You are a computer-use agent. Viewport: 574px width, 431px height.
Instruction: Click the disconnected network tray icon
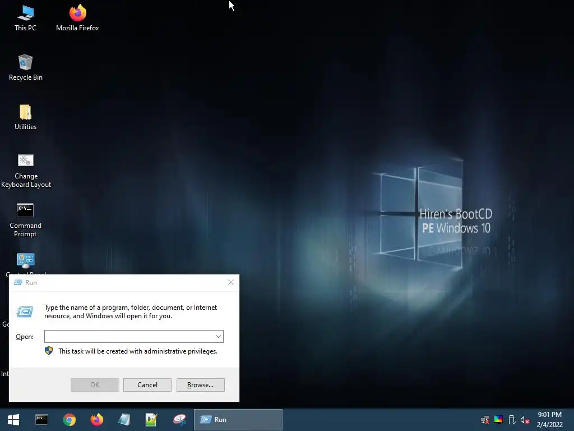485,420
